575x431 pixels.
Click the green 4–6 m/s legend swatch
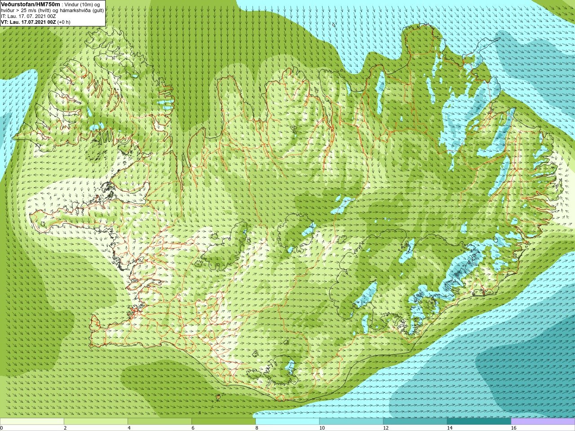159,422
